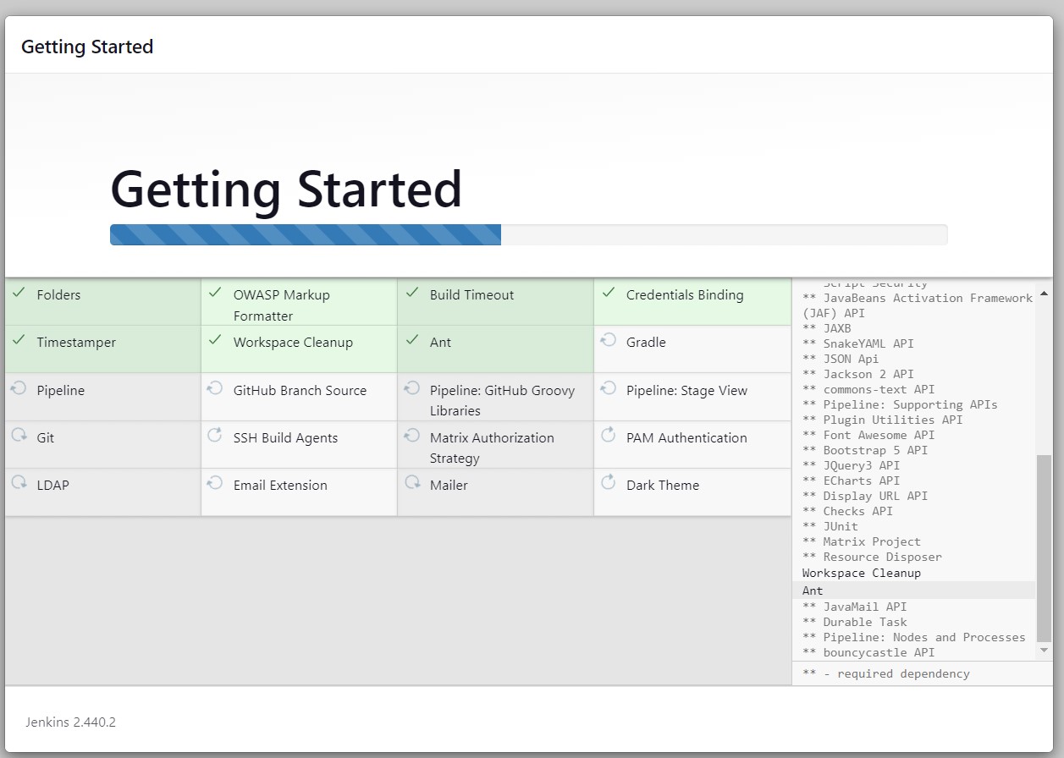Click the Build Timeout plugin label

tap(471, 295)
